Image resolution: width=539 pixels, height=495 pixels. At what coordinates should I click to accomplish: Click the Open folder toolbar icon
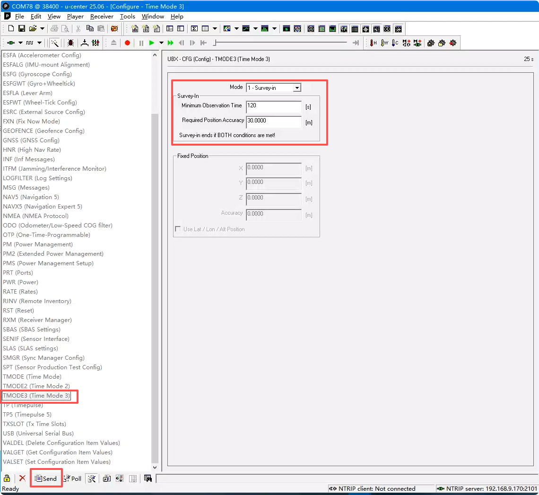33,28
